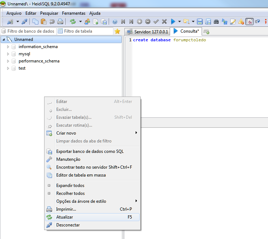Image resolution: width=268 pixels, height=239 pixels.
Task: Click the Save floppy disk icon
Action: pos(200,22)
